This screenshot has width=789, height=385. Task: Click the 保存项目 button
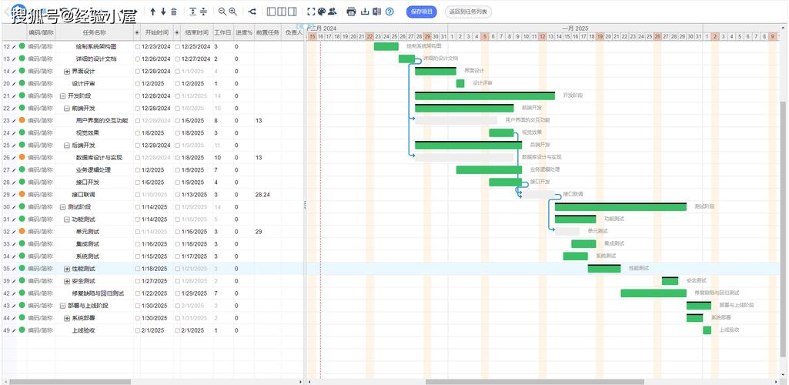click(422, 12)
